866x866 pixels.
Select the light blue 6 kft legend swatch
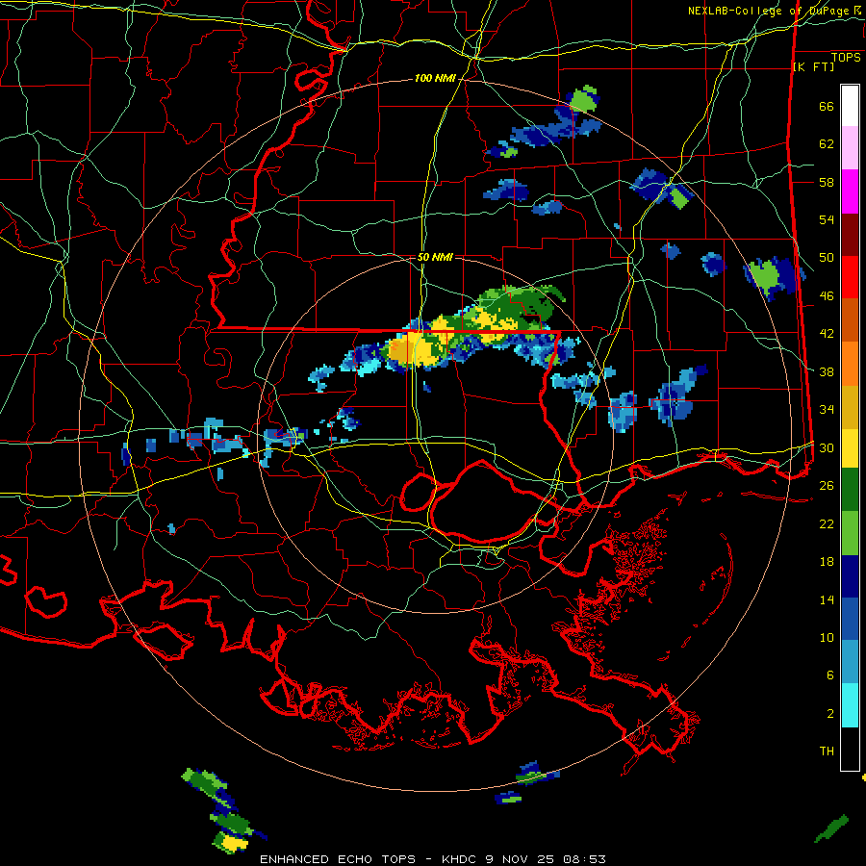[x=850, y=662]
